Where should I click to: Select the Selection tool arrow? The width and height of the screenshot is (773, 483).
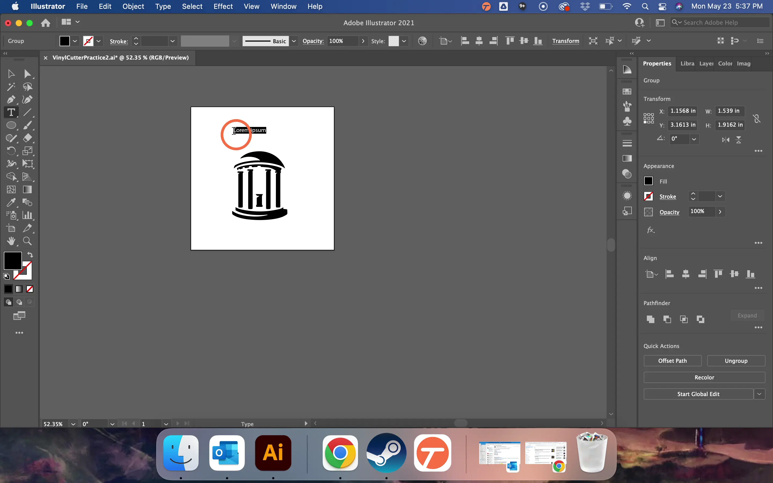(11, 74)
